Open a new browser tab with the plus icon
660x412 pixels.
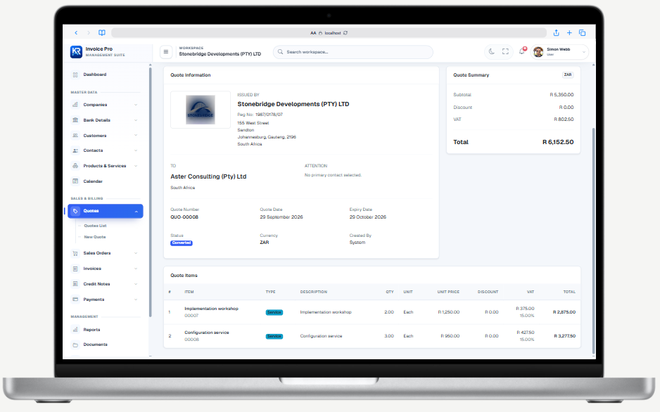pos(569,33)
